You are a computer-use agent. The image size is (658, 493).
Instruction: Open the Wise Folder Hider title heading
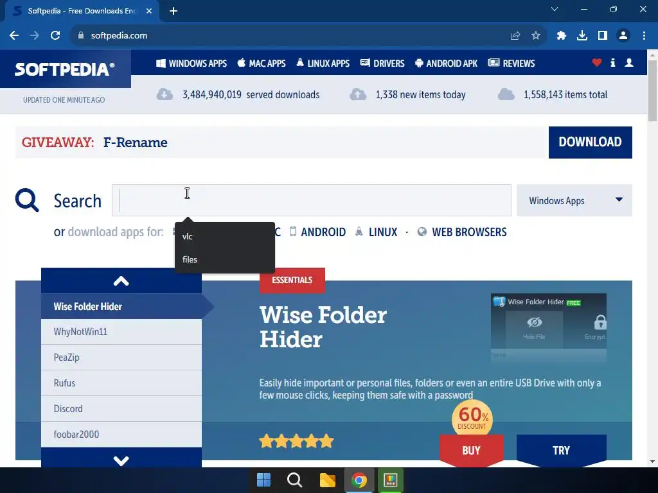[x=323, y=327]
